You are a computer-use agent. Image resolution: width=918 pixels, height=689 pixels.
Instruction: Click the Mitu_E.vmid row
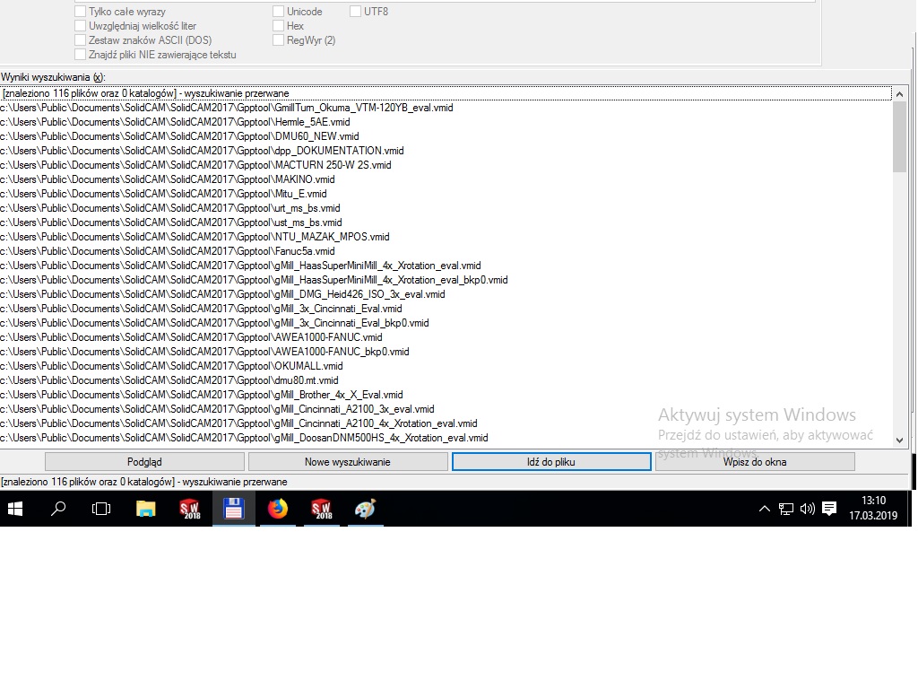[x=446, y=194]
